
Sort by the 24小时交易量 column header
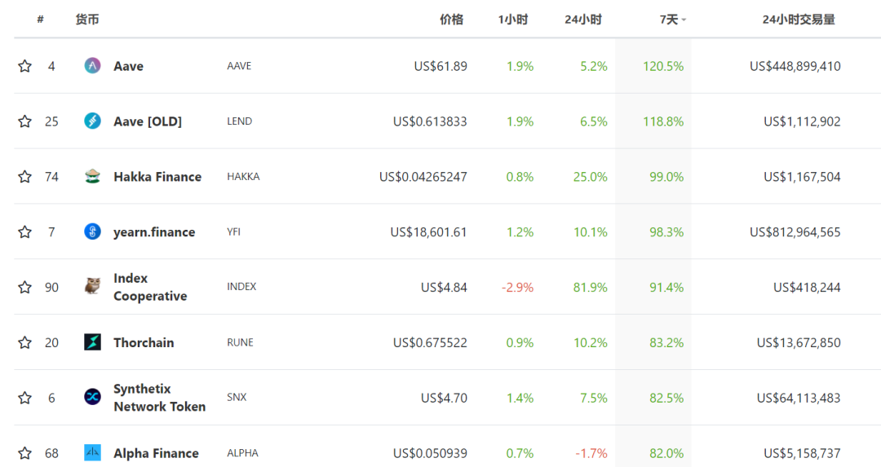pyautogui.click(x=799, y=20)
